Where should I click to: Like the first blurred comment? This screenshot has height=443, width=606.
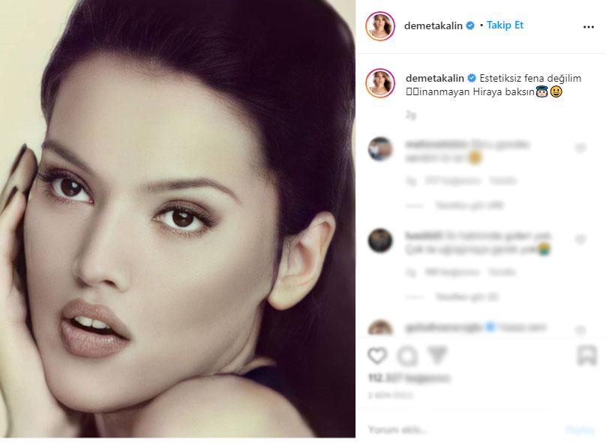click(580, 148)
